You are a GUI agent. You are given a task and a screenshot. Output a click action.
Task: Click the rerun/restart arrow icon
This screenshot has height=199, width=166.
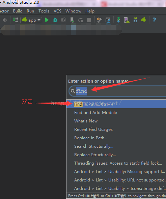(81, 20)
